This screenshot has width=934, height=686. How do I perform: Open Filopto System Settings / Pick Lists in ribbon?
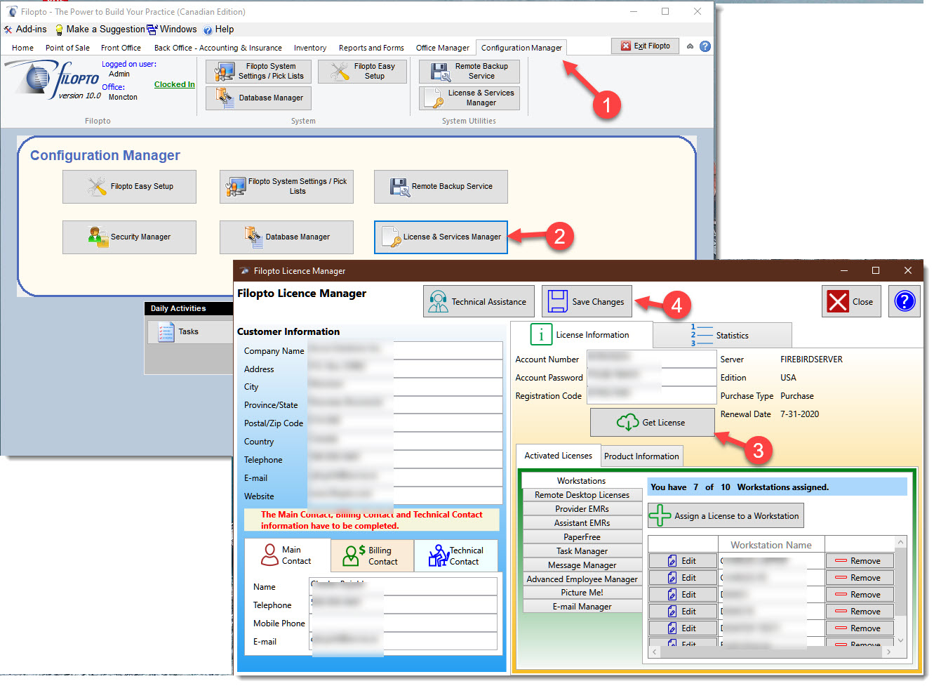258,72
